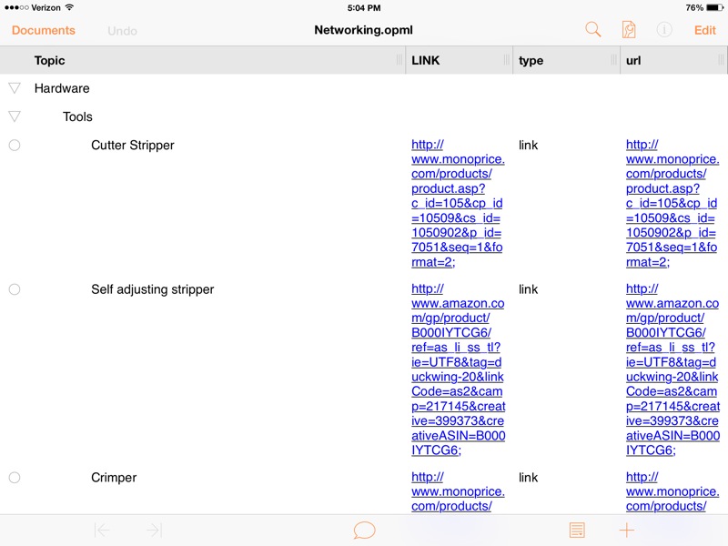Image resolution: width=728 pixels, height=546 pixels.
Task: Collapse the Tools disclosure triangle
Action: 15,116
